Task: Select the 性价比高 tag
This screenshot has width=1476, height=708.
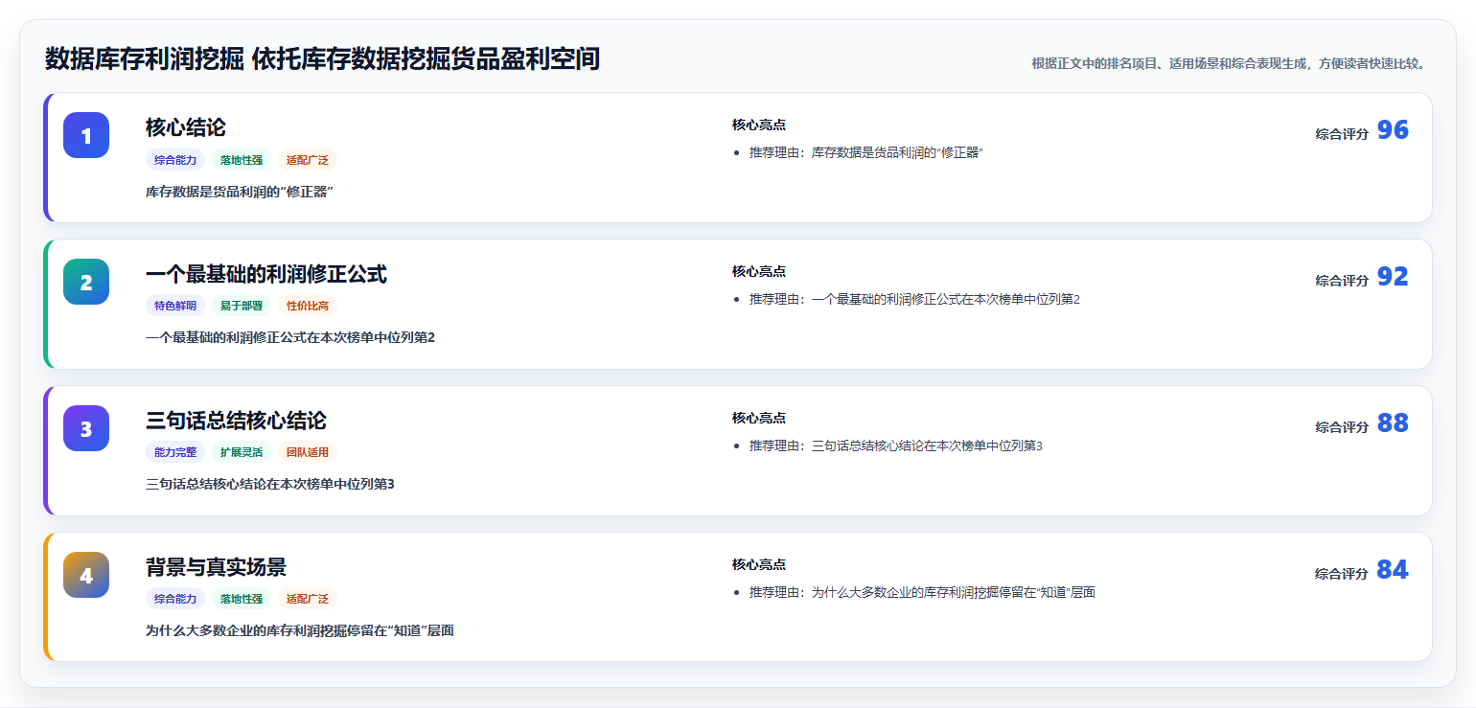Action: click(308, 306)
